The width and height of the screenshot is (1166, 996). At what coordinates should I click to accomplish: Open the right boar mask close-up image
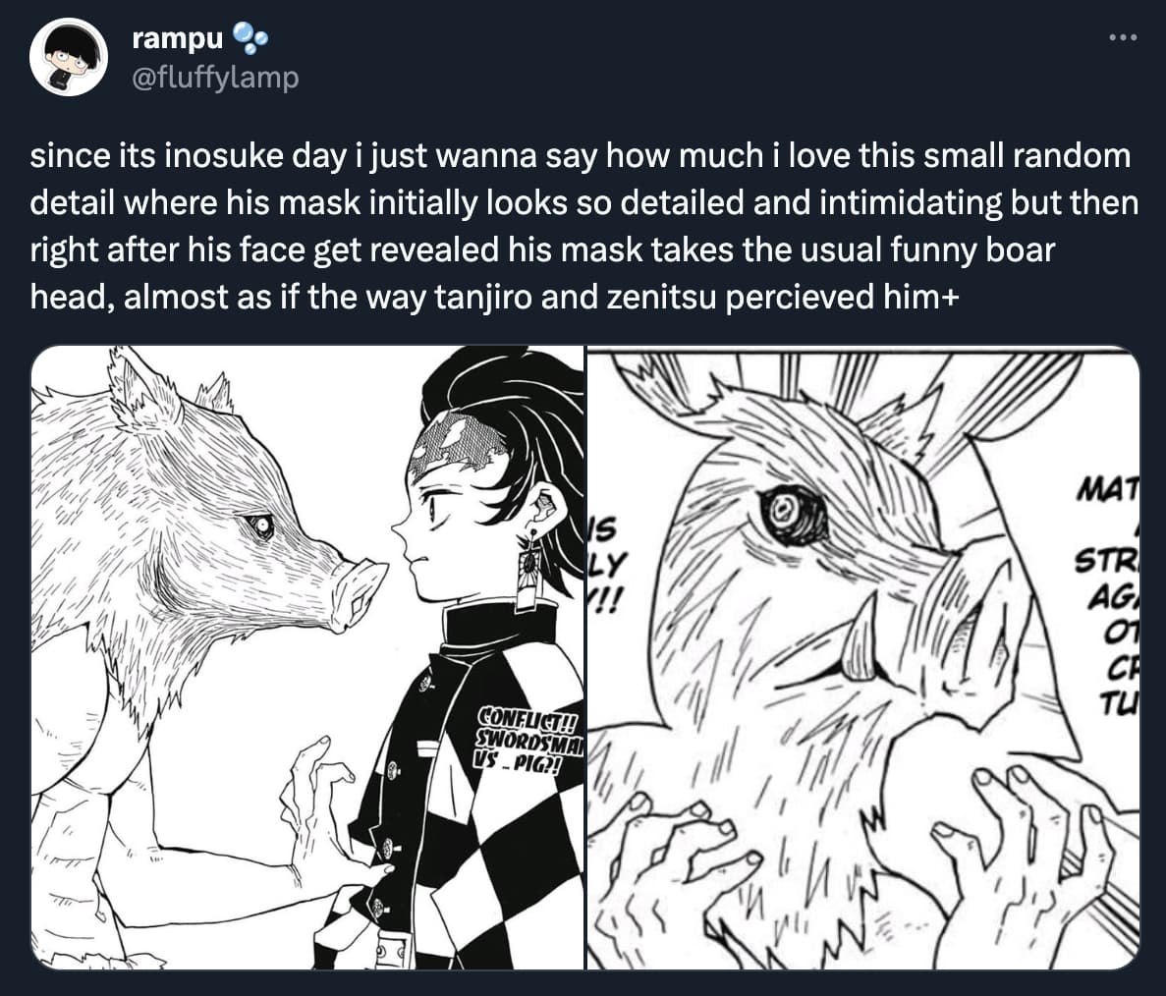[x=863, y=657]
